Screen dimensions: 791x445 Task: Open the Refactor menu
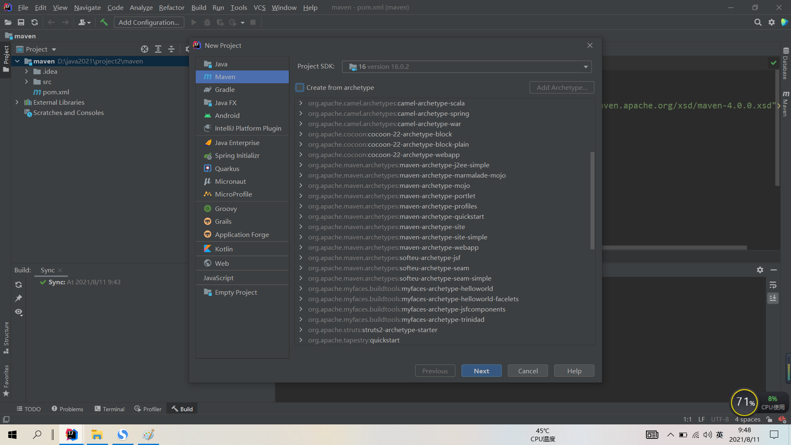171,7
